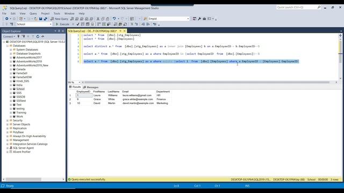The width and height of the screenshot is (344, 193).
Task: Open the Query menu
Action: click(33, 13)
